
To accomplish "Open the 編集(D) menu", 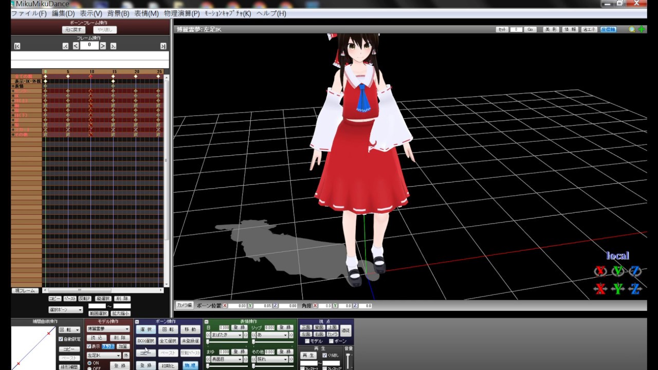I will click(63, 13).
